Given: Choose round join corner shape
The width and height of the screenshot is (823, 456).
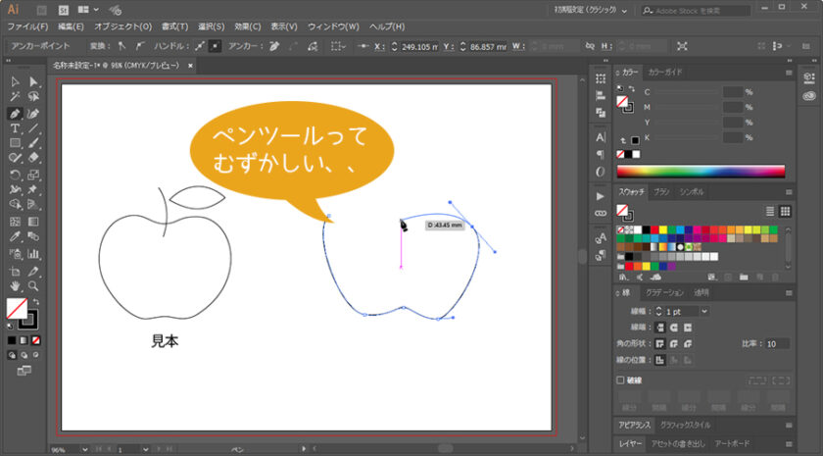Looking at the screenshot, I should pos(674,343).
